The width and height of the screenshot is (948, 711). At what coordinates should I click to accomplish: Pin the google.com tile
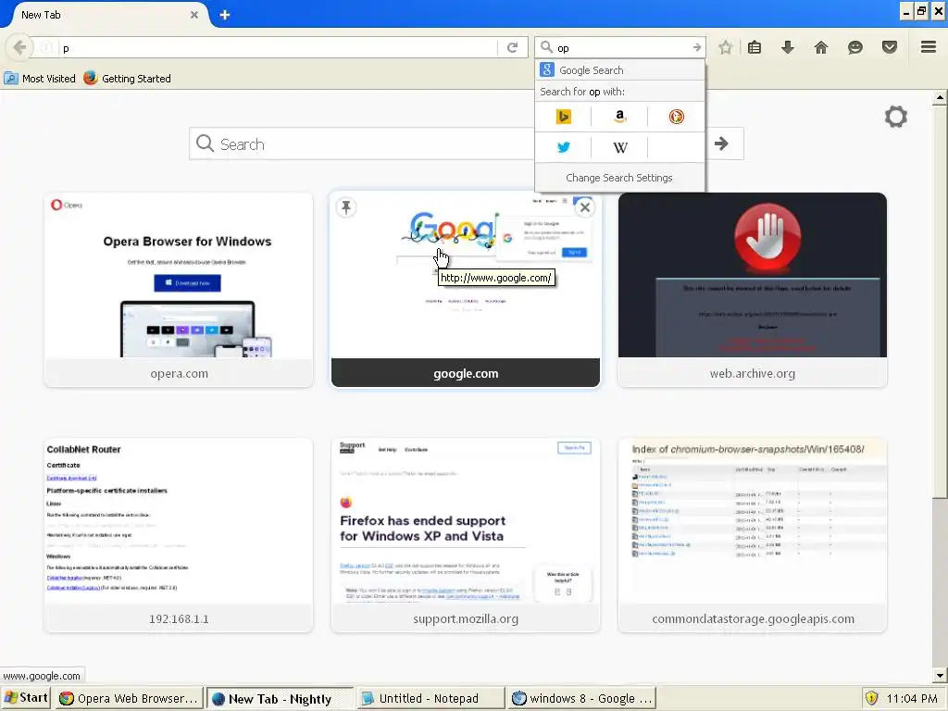pos(346,207)
